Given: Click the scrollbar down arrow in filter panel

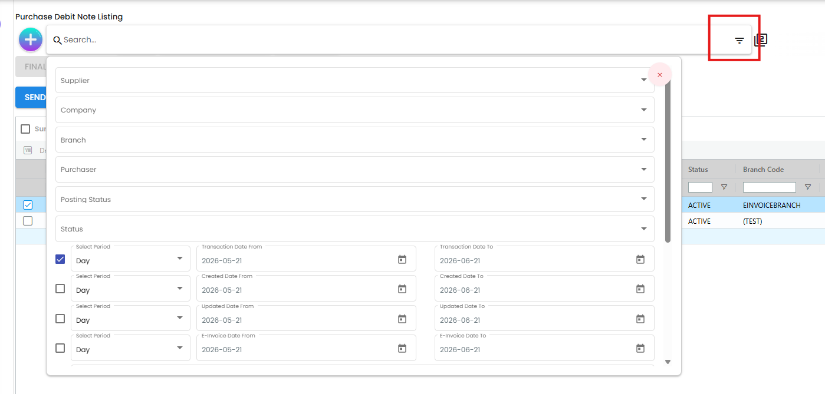Looking at the screenshot, I should pos(668,362).
